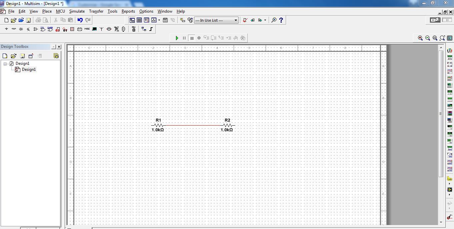
Task: Open the Place MCU icon
Action: [x=133, y=29]
